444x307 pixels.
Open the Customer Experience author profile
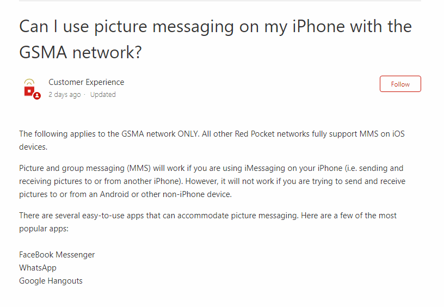[x=87, y=82]
